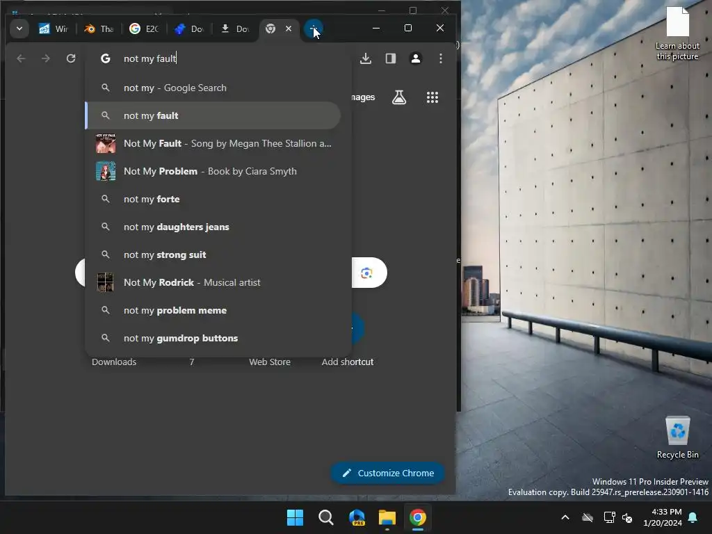This screenshot has width=712, height=534.
Task: Go forward to next page
Action: click(46, 58)
